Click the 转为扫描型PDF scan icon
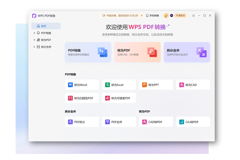This screenshot has width=240, height=160. (70, 98)
